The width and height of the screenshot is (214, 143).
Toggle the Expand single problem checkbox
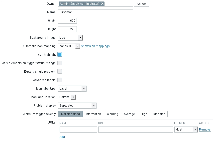[60, 71]
